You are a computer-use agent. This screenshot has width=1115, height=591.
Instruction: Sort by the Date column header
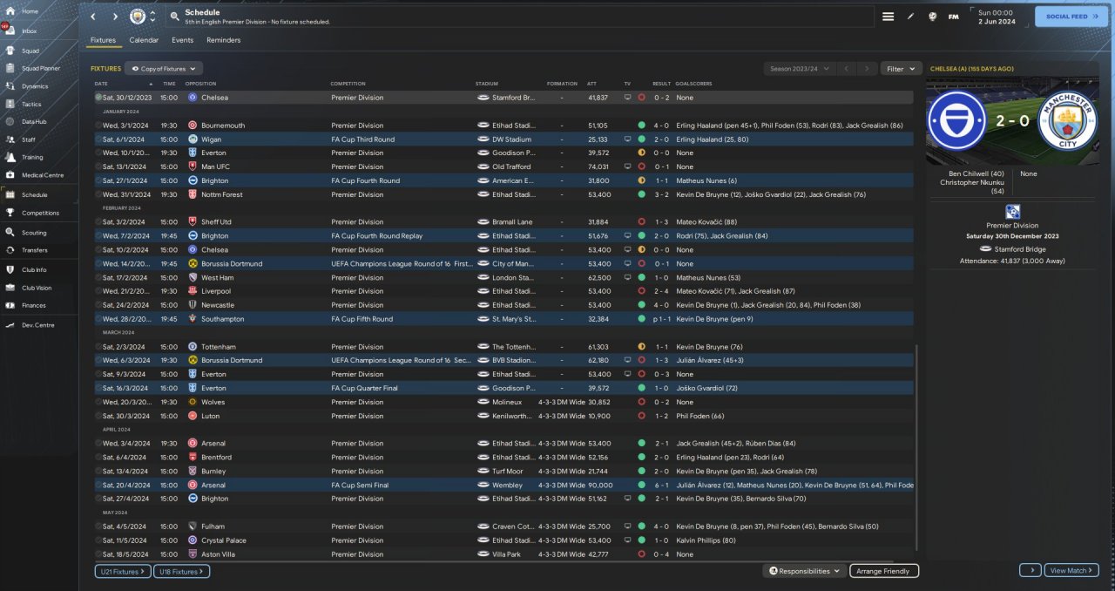[125, 84]
